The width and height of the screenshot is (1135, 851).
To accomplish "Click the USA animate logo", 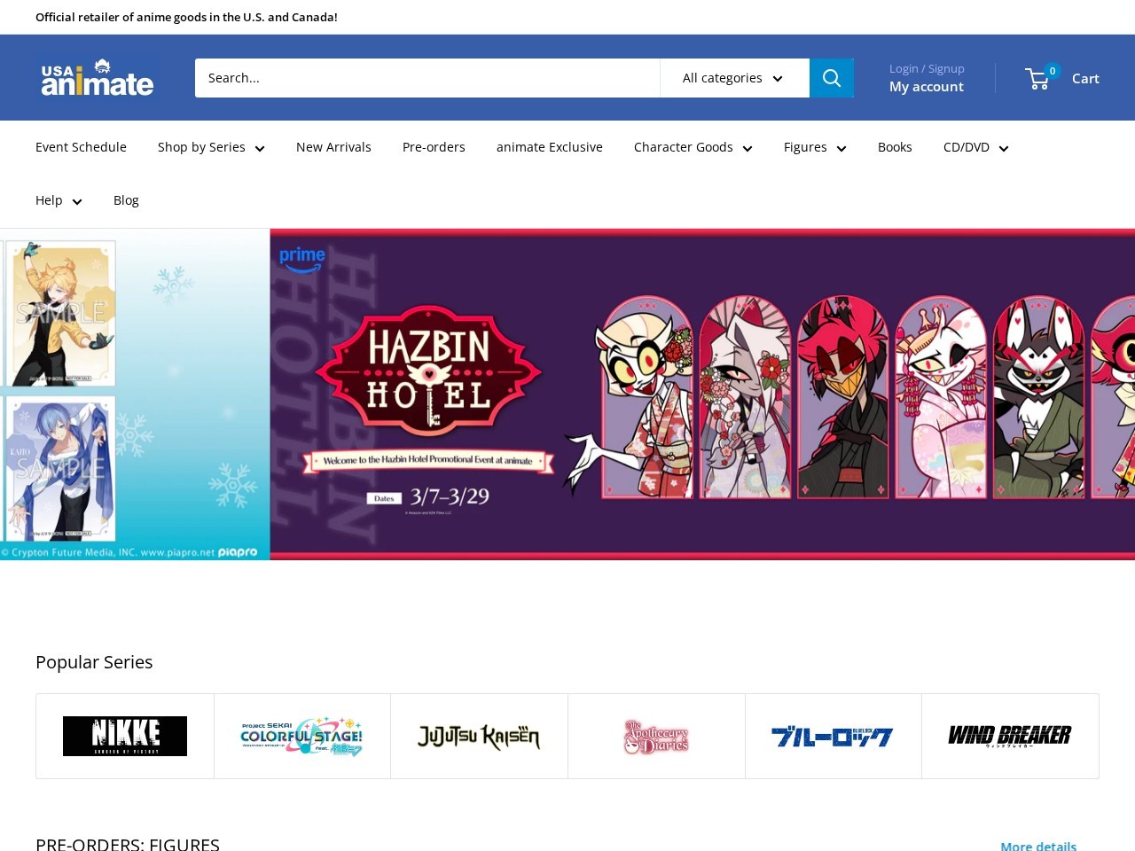I will pyautogui.click(x=96, y=78).
